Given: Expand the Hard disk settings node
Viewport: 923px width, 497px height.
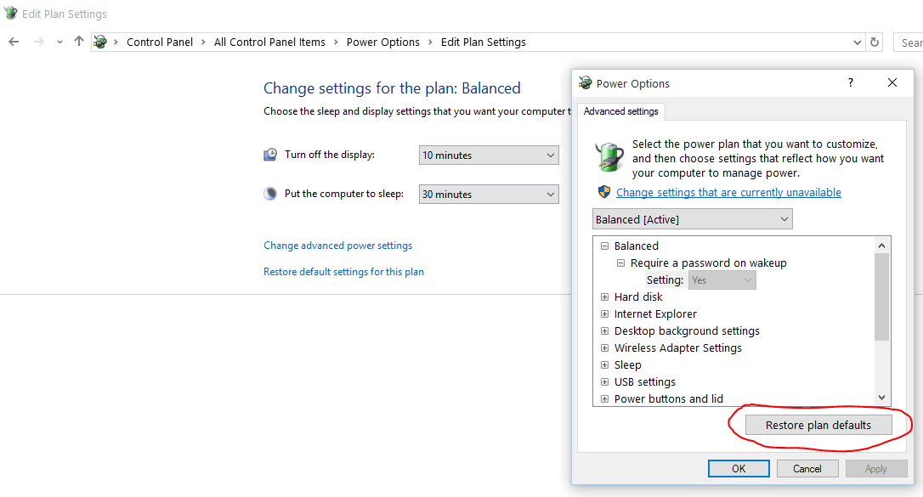Looking at the screenshot, I should coord(604,297).
